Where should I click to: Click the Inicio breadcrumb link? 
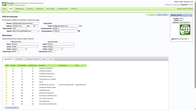[4, 12]
